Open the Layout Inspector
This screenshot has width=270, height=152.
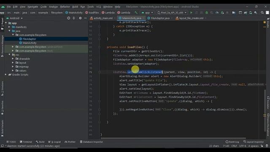254,142
